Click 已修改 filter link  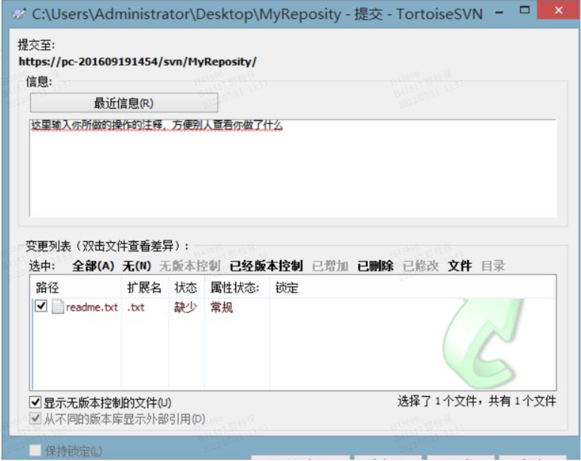pos(421,266)
